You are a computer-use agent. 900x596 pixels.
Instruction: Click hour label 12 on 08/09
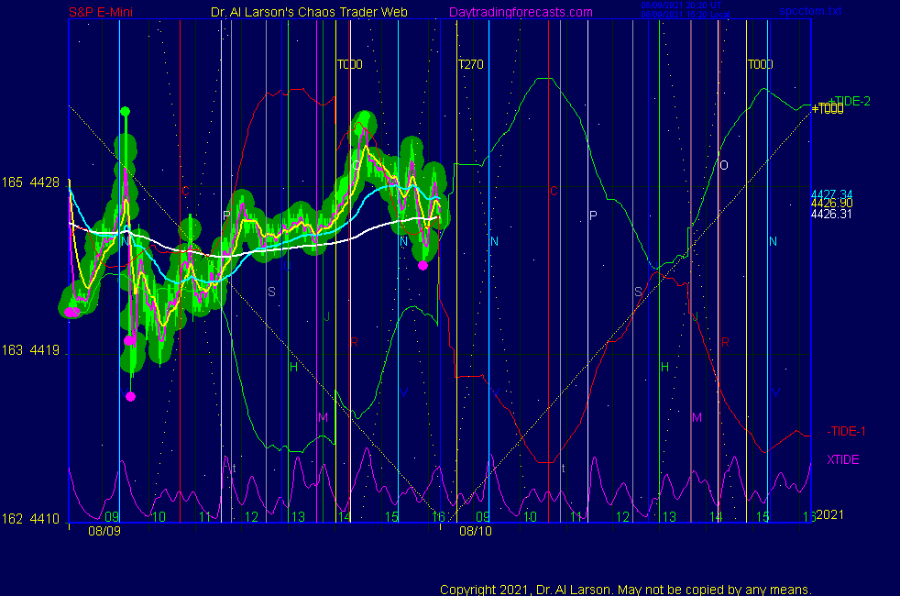click(x=251, y=517)
